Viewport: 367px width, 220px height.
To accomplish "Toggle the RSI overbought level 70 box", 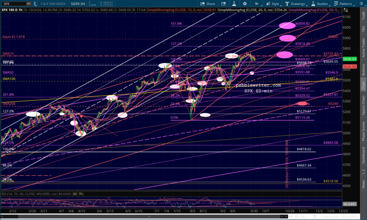I will 81,194.
